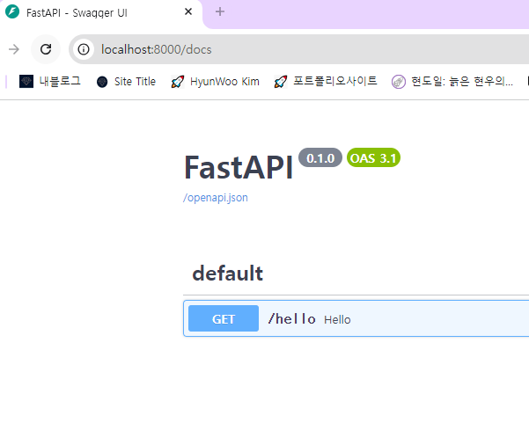Open a new browser tab with plus button

(220, 11)
